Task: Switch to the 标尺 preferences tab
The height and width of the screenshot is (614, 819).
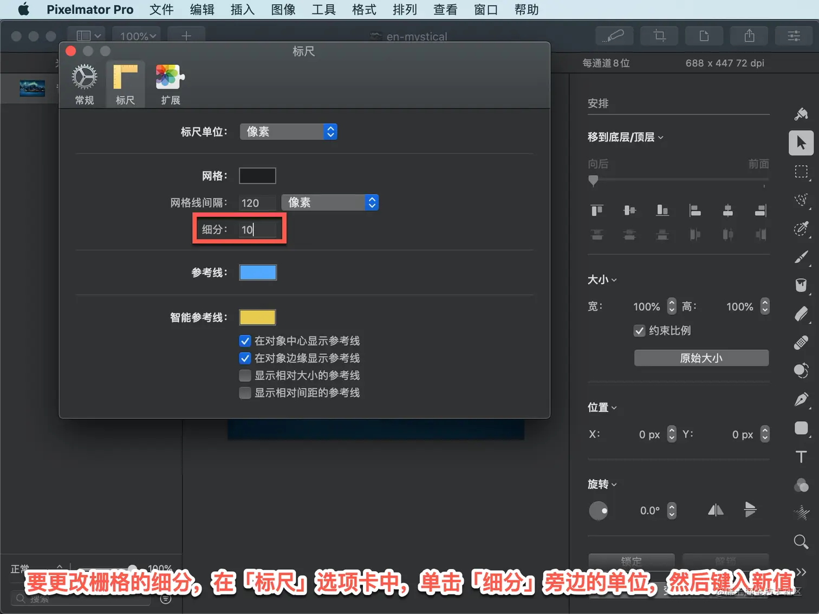Action: tap(125, 84)
